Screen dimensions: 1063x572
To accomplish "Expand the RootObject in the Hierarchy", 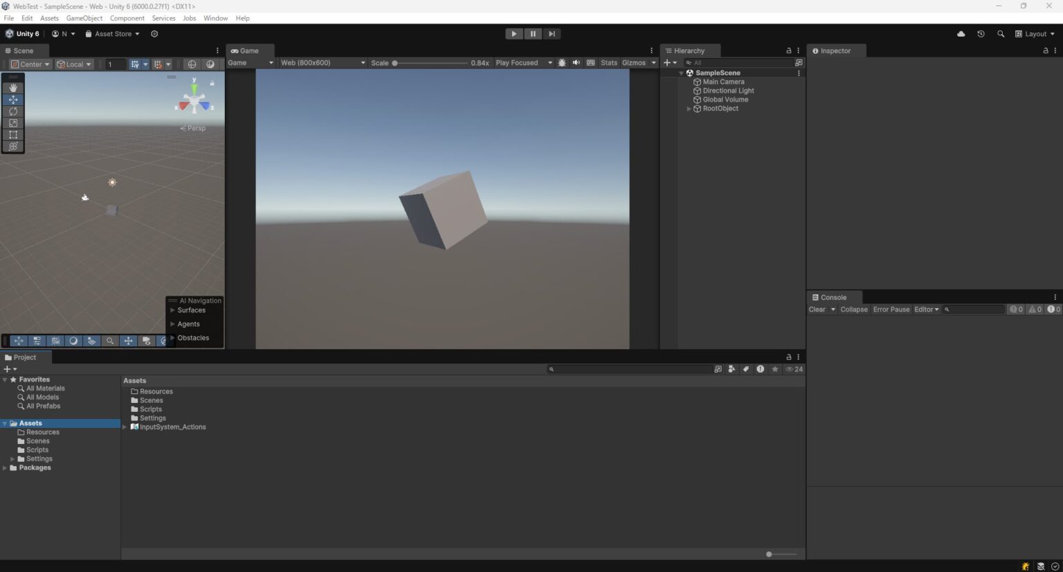I will coord(689,109).
